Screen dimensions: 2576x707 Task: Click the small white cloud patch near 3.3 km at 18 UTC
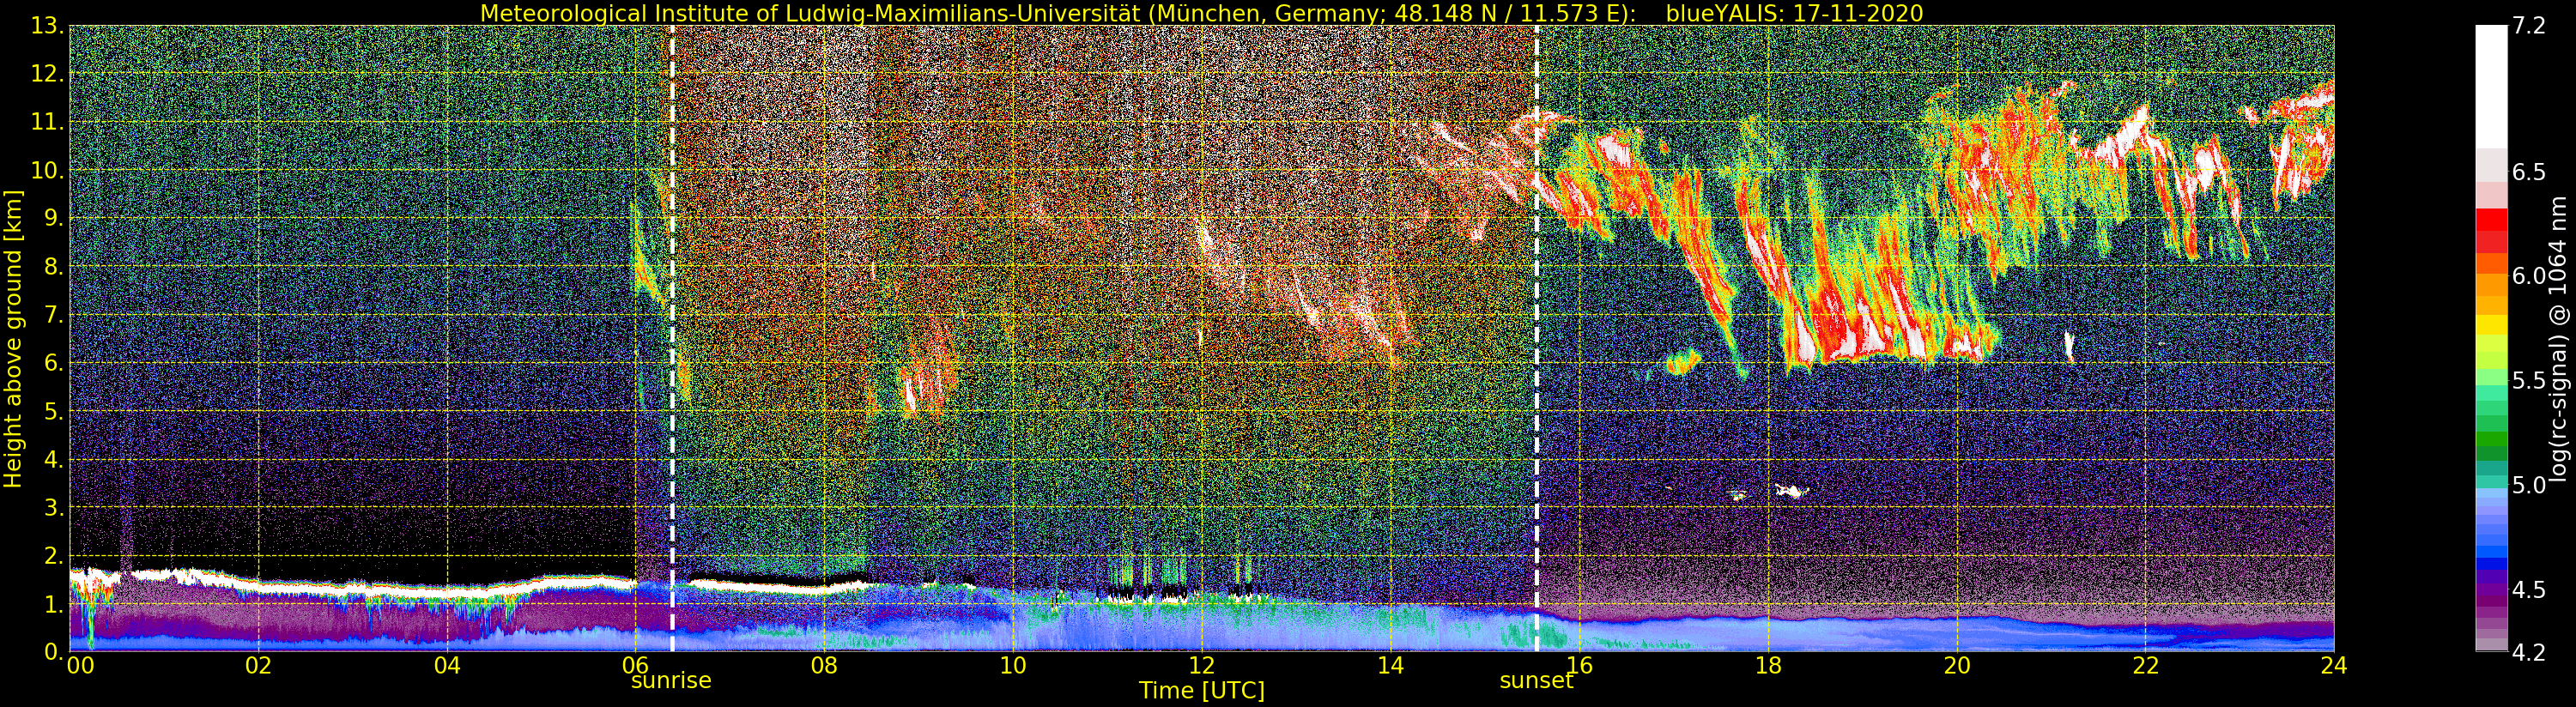pyautogui.click(x=1792, y=491)
